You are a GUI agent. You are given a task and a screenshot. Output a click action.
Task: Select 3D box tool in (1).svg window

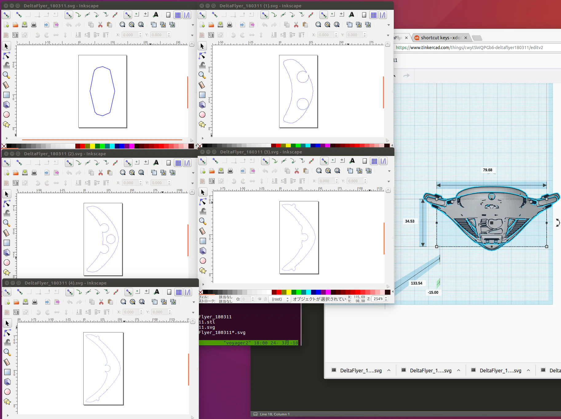click(x=202, y=105)
